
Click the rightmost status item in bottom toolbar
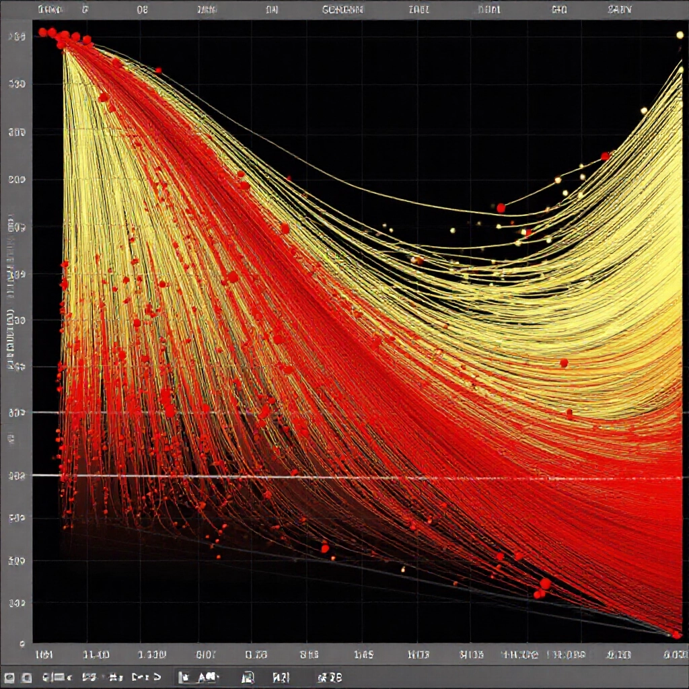[330, 678]
